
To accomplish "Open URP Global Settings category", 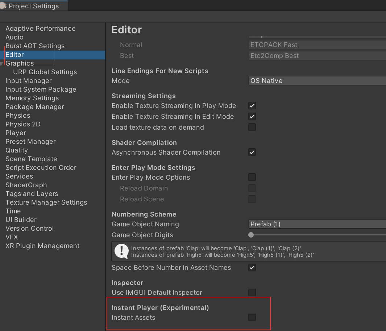I will pos(45,72).
